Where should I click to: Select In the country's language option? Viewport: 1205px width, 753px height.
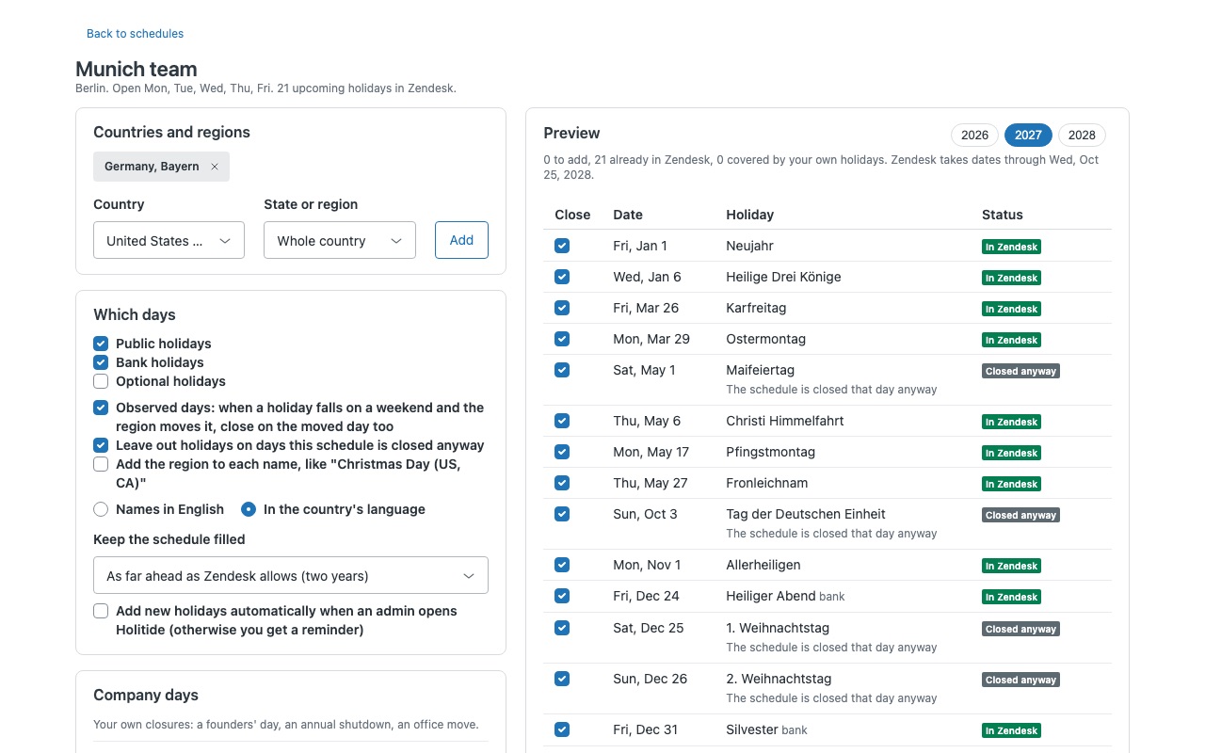[x=249, y=509]
